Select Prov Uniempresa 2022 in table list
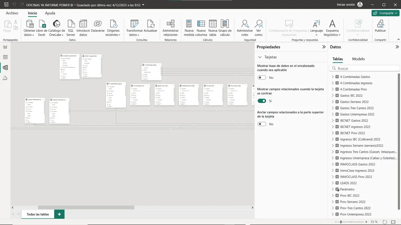Screen dimensions: 401x225 (356, 214)
